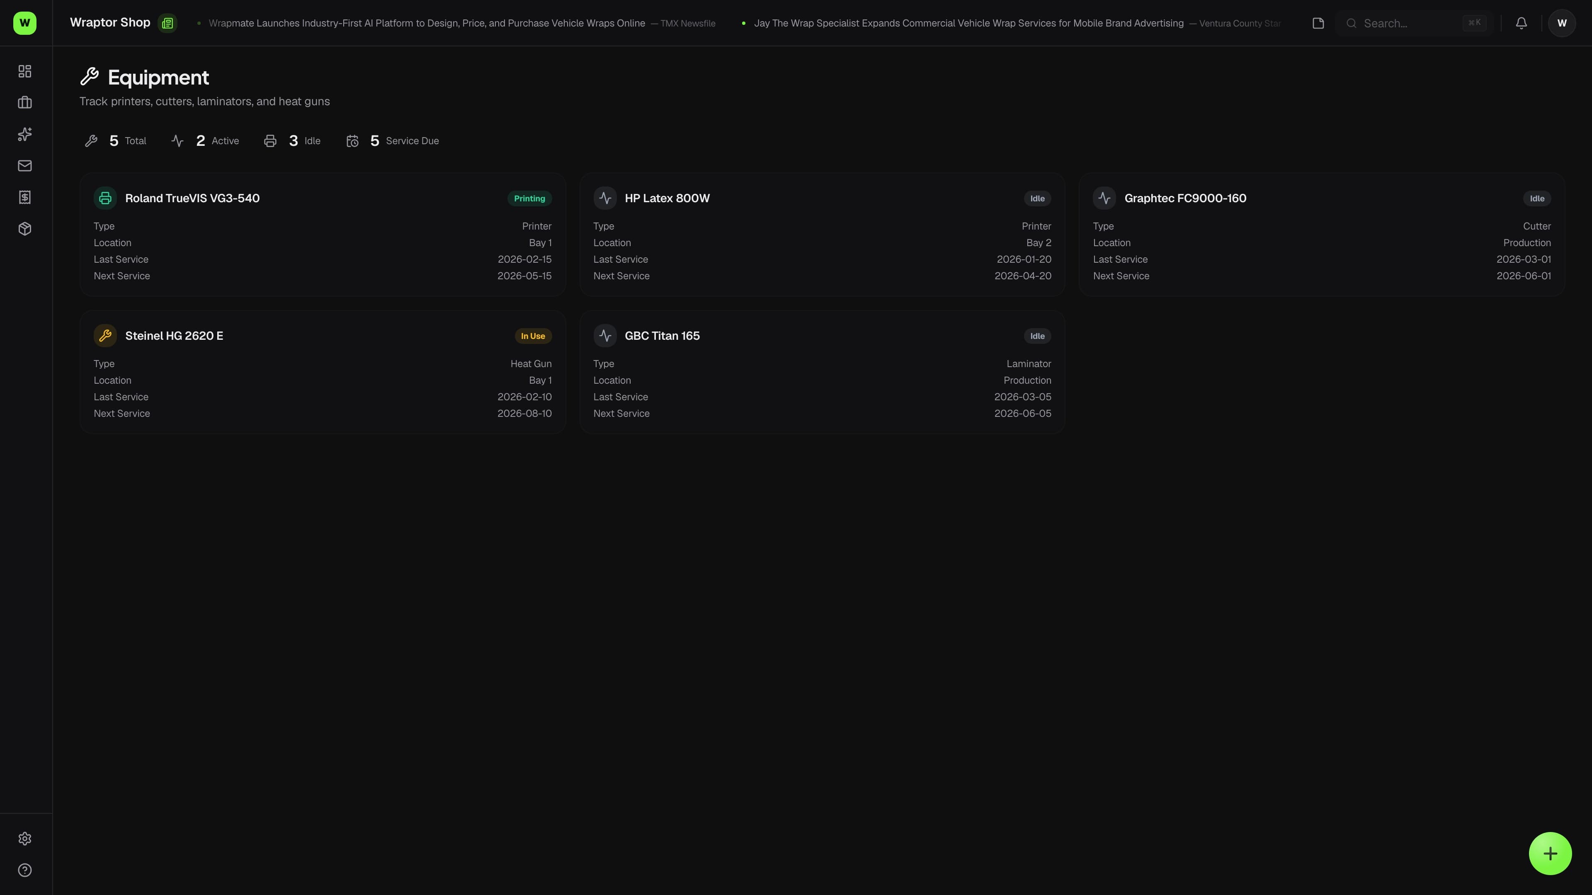Click the pulse icon on the HP Latex 800W card
Image resolution: width=1592 pixels, height=895 pixels.
pyautogui.click(x=605, y=198)
